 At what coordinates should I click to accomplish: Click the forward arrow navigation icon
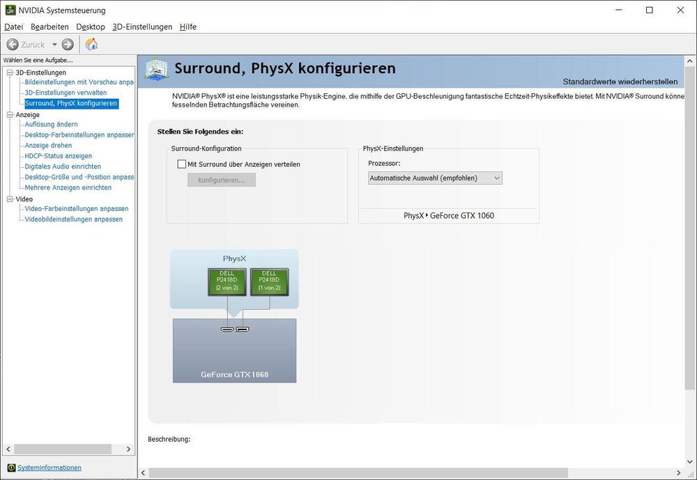click(x=68, y=45)
